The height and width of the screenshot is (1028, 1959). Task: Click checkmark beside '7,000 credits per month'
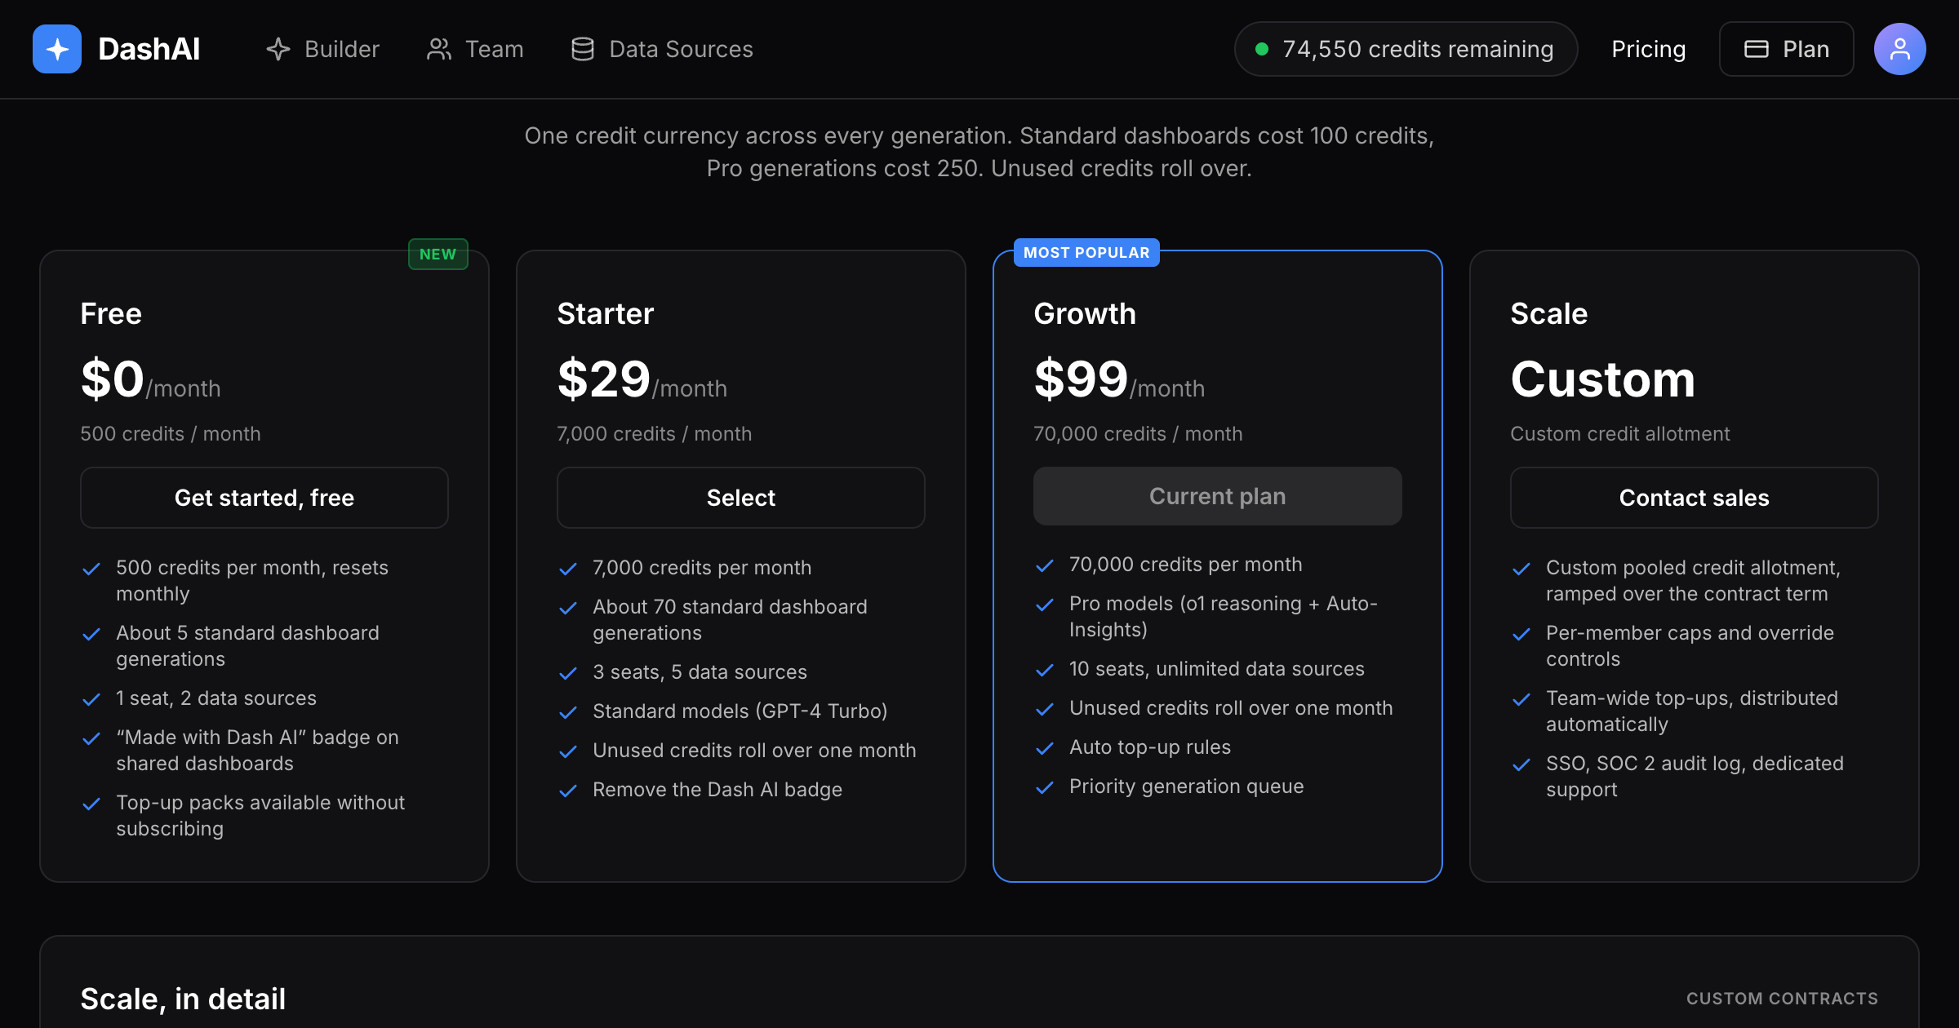click(568, 569)
